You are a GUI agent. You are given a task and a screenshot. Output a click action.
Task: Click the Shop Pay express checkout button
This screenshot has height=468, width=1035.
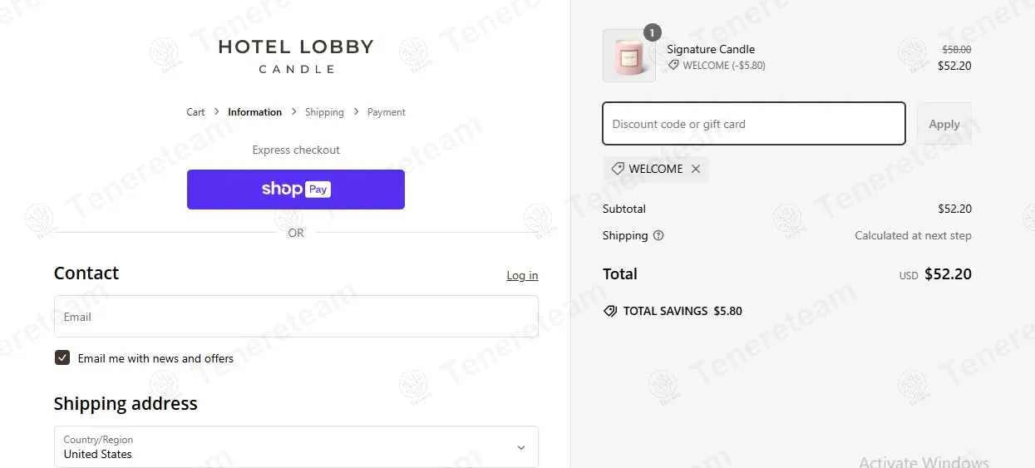point(295,190)
